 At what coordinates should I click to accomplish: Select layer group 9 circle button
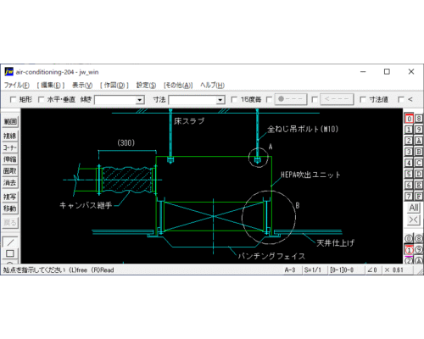pos(419,250)
